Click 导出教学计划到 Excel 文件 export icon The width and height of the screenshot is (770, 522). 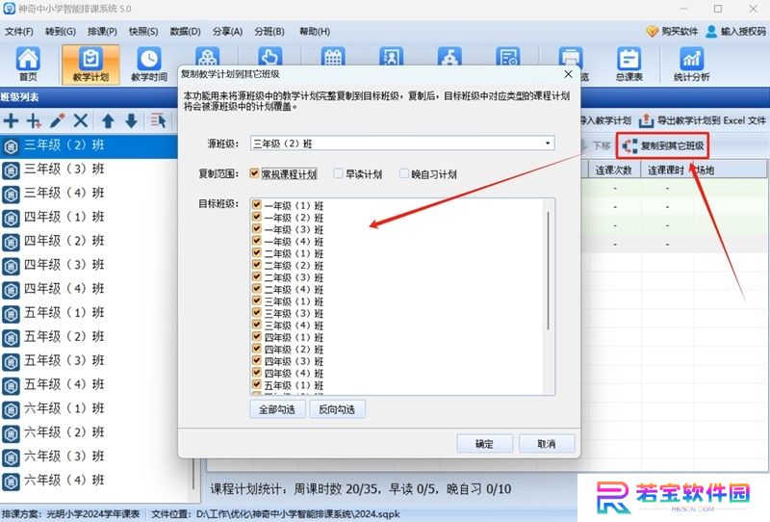tap(703, 120)
